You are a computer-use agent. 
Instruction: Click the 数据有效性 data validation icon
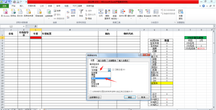[x=115, y=12]
